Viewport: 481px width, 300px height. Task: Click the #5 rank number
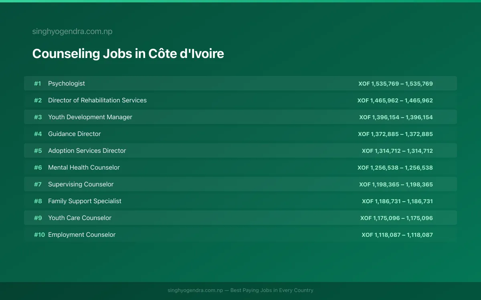pos(38,151)
